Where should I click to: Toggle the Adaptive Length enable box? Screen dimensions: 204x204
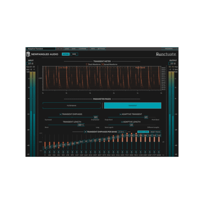click(x=122, y=122)
